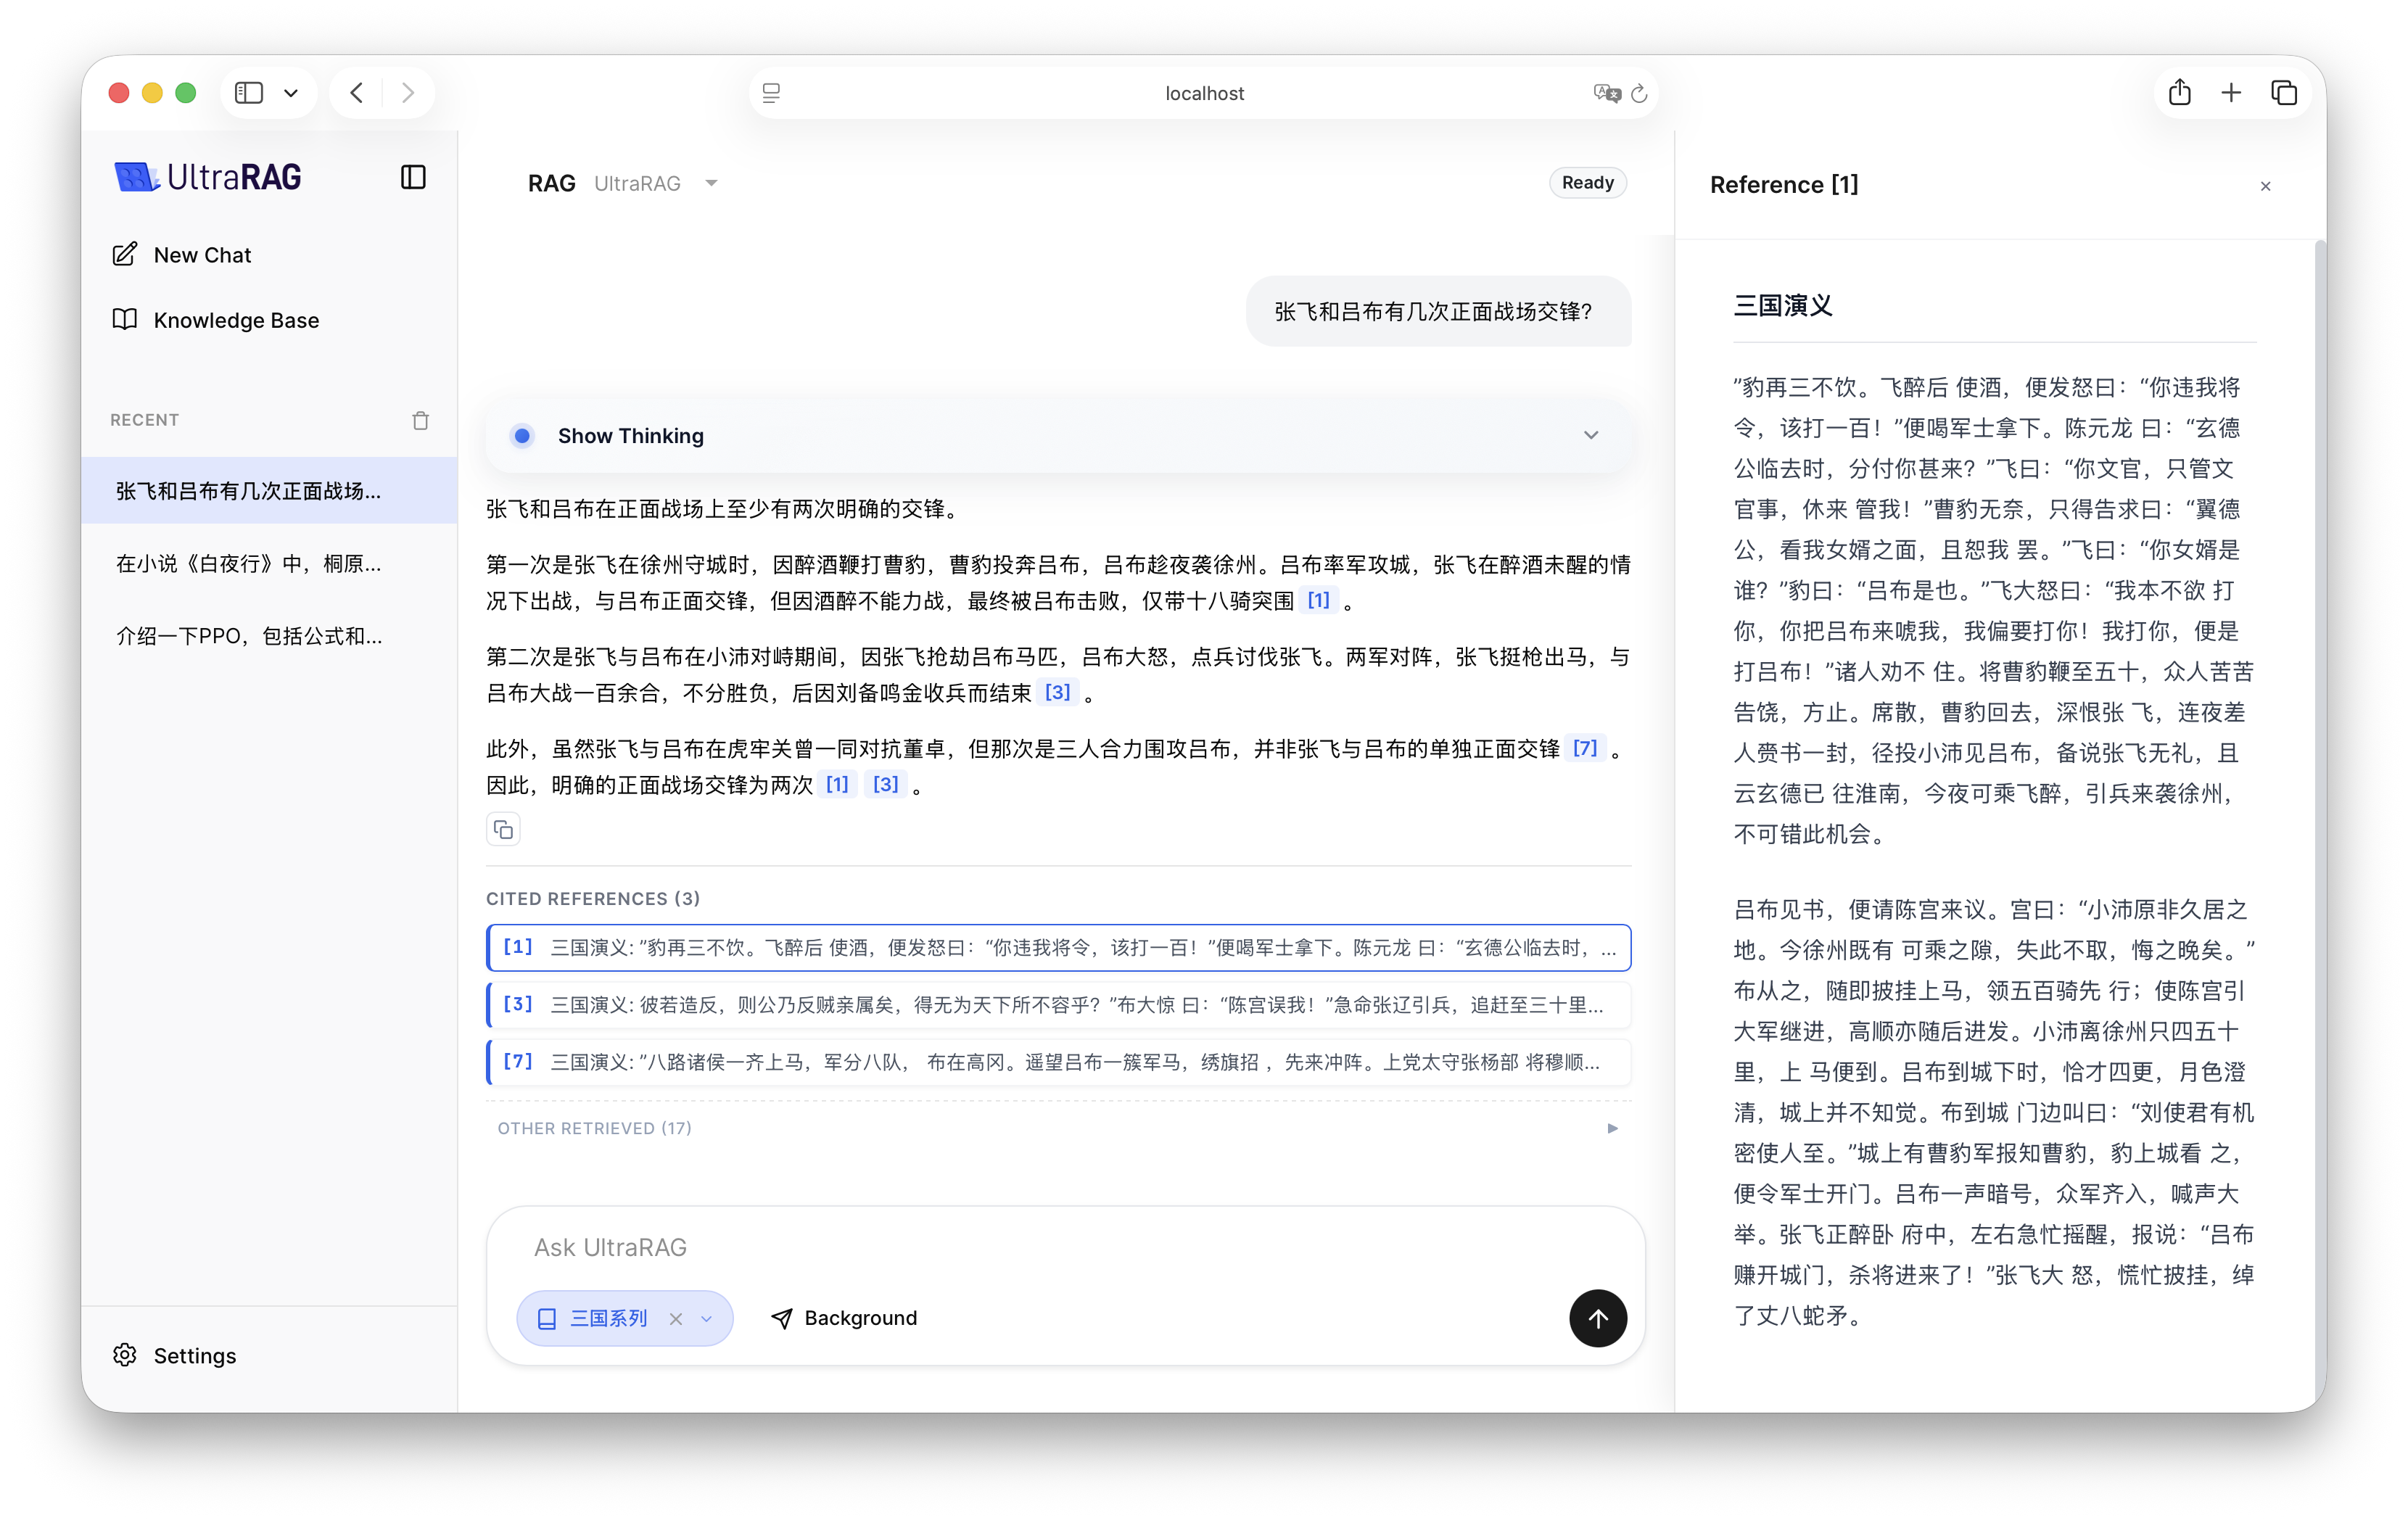
Task: Open the PPO recent chat
Action: click(248, 636)
